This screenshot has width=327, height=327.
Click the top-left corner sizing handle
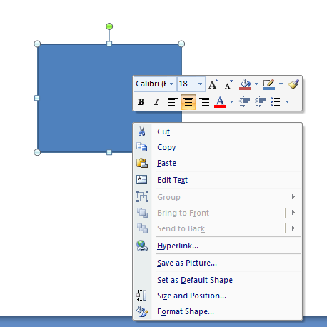point(37,44)
